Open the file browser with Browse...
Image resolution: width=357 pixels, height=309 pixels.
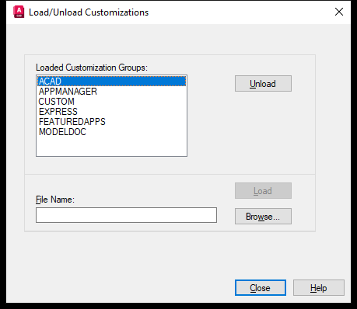point(263,216)
